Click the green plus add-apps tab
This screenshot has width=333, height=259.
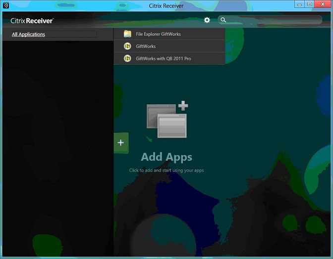121,143
